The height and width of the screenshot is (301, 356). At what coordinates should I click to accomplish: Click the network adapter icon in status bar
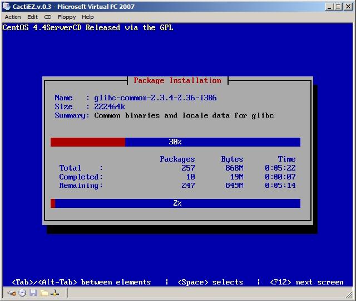click(x=55, y=293)
